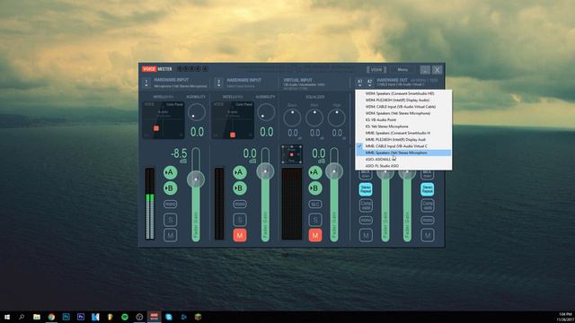Unmute the second hardware input strip
This screenshot has height=323, width=575.
[x=240, y=235]
